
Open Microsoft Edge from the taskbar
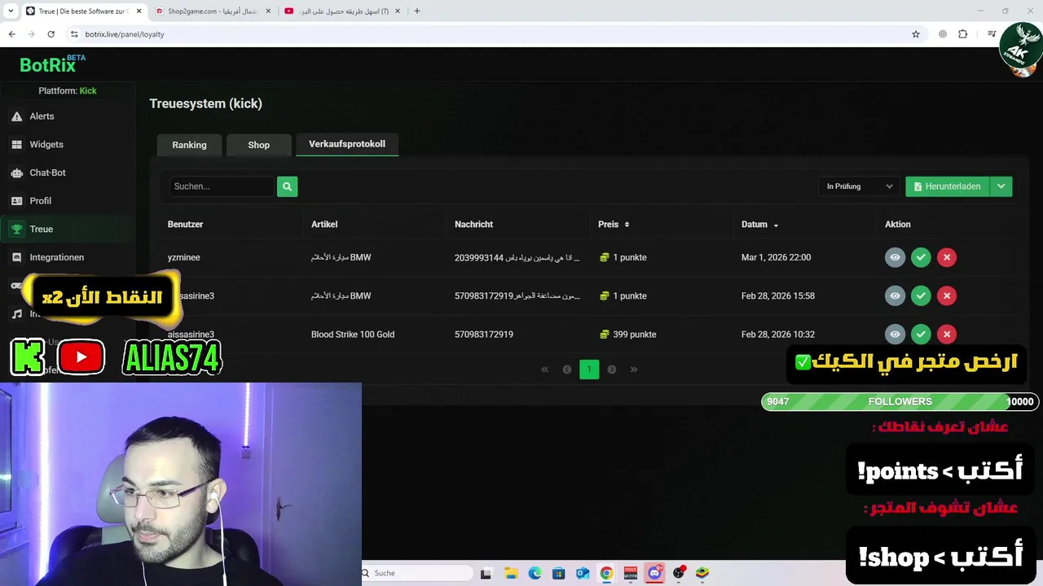point(535,573)
